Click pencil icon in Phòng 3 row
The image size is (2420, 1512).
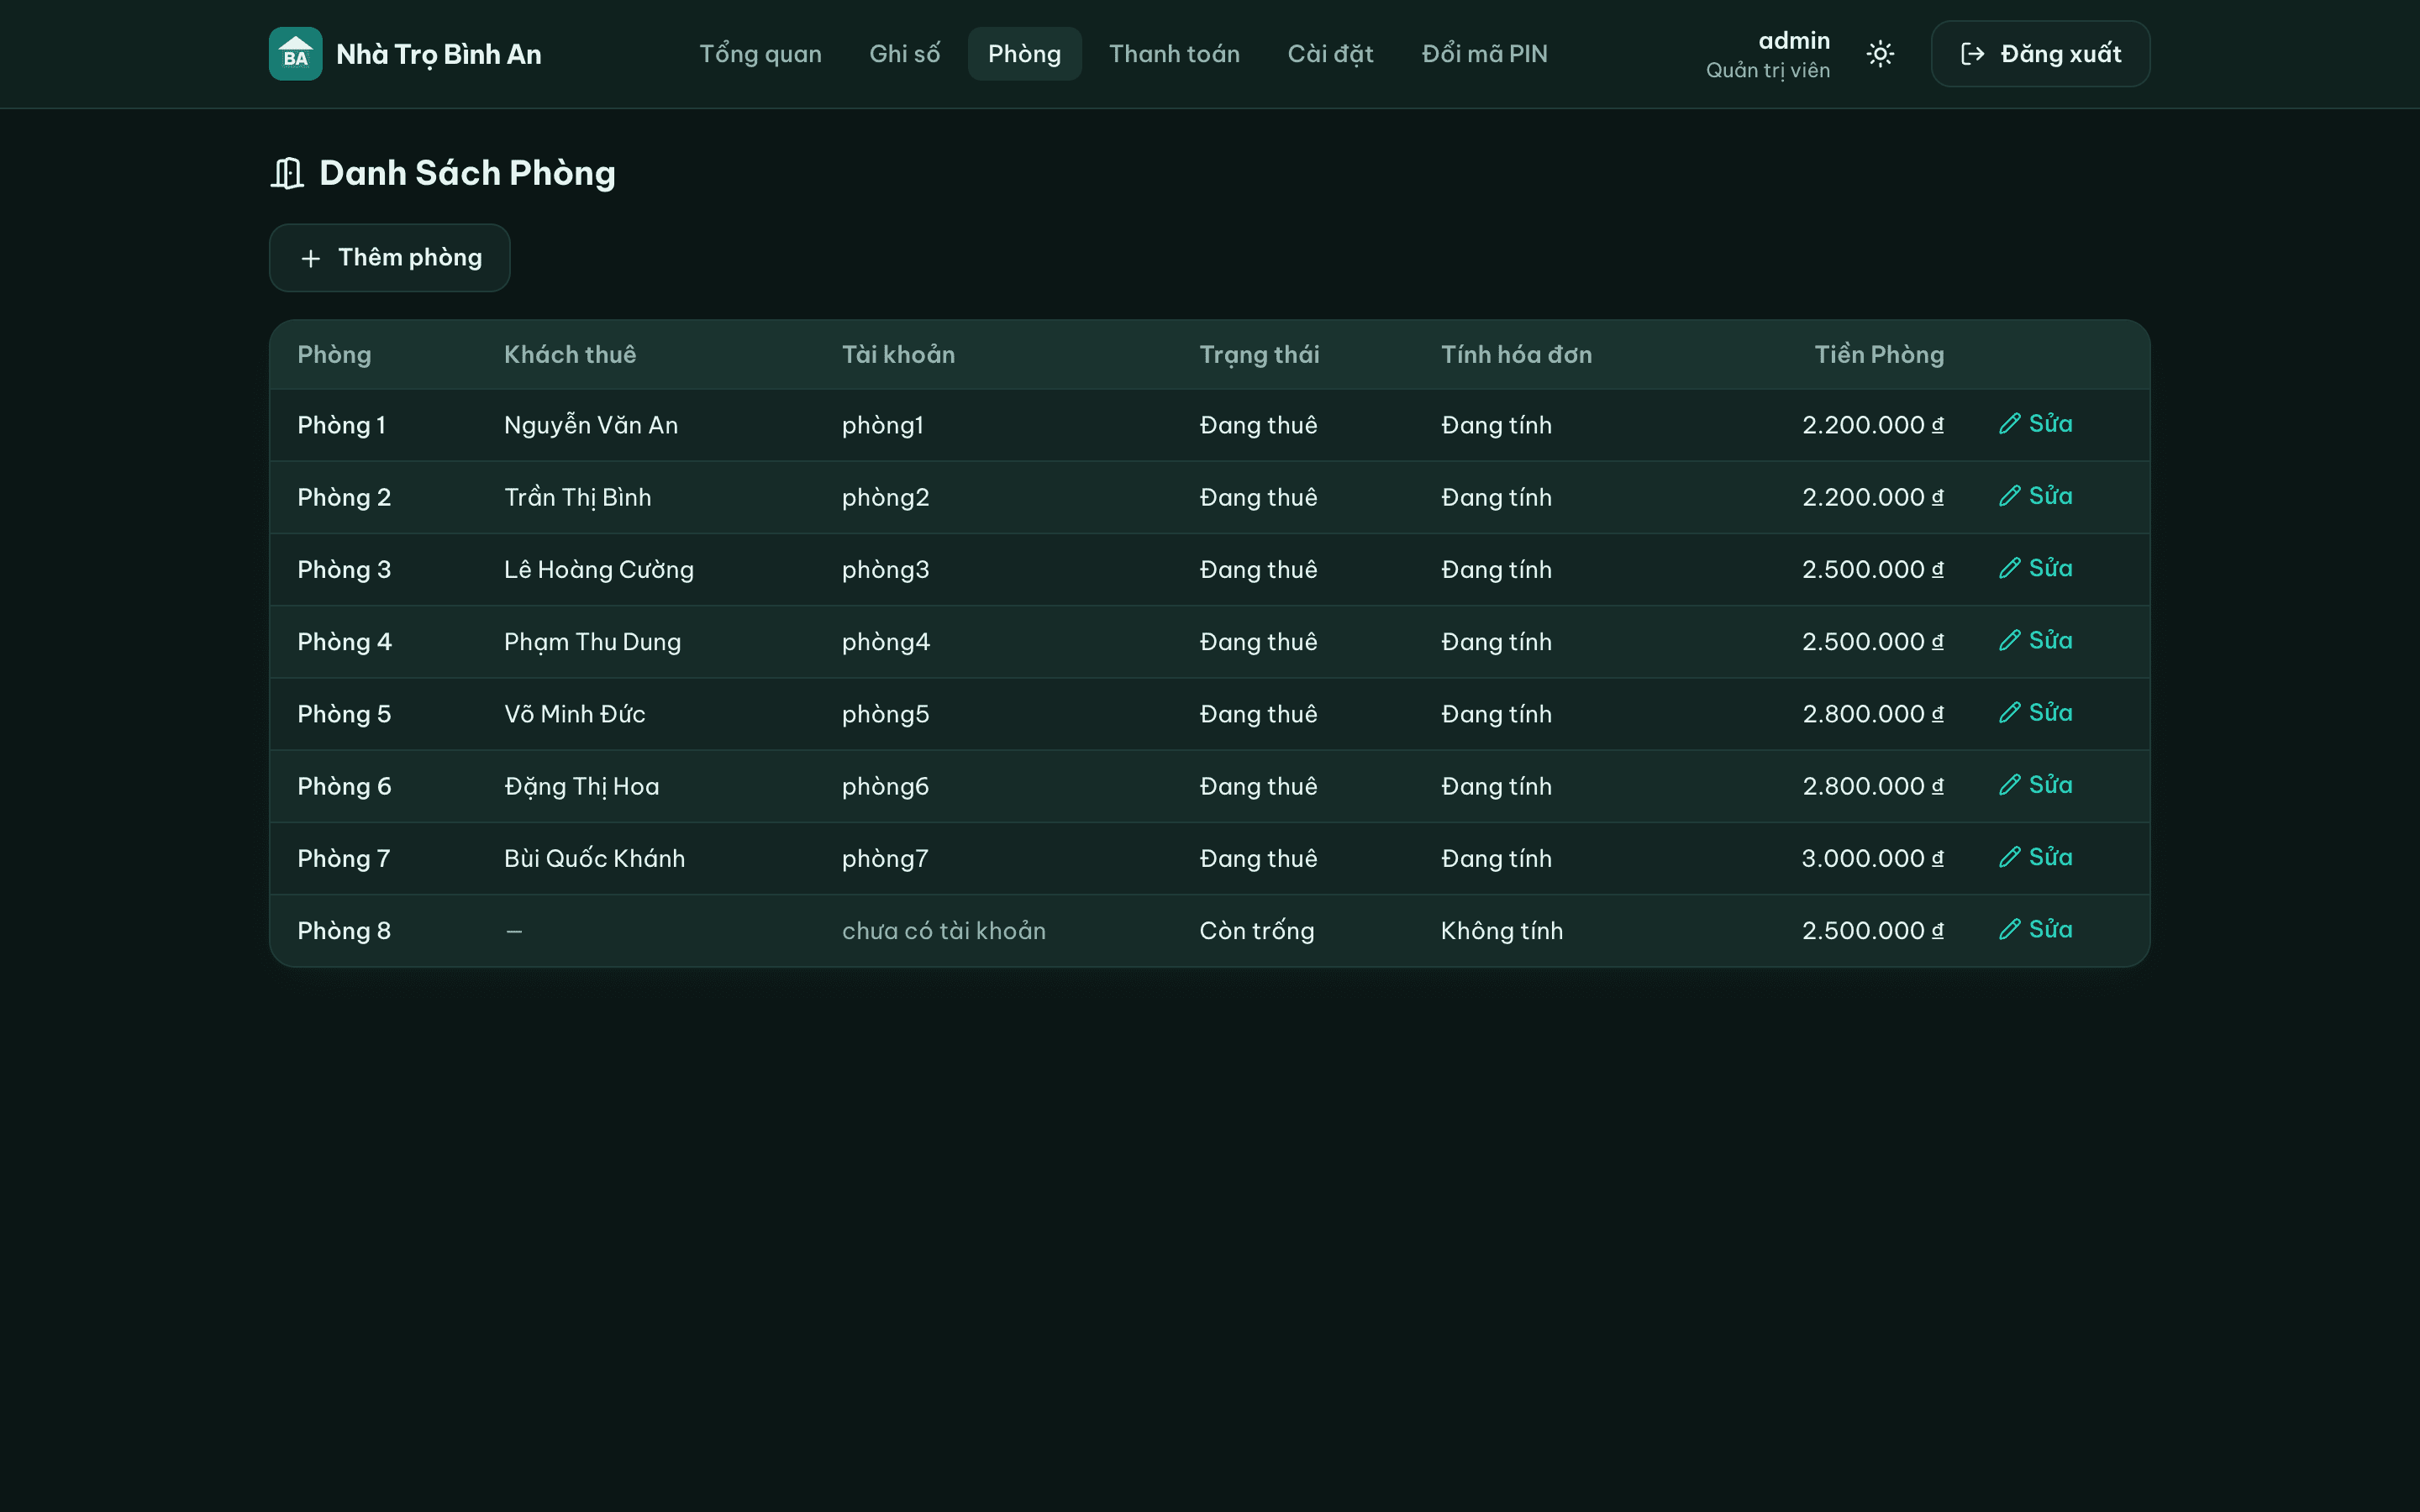point(2009,568)
